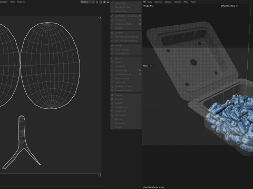The width and height of the screenshot is (253, 189).
Task: Run Reset UV command
Action: point(126,103)
